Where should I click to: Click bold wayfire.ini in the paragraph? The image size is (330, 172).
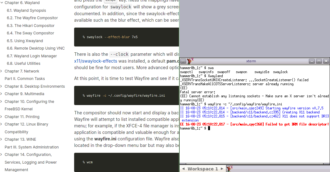pos(105,139)
